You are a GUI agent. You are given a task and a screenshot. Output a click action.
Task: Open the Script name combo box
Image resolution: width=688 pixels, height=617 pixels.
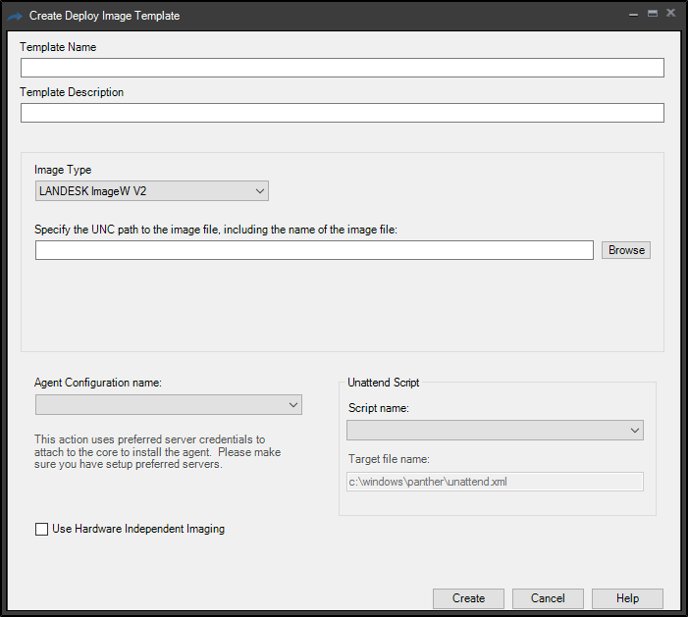495,430
